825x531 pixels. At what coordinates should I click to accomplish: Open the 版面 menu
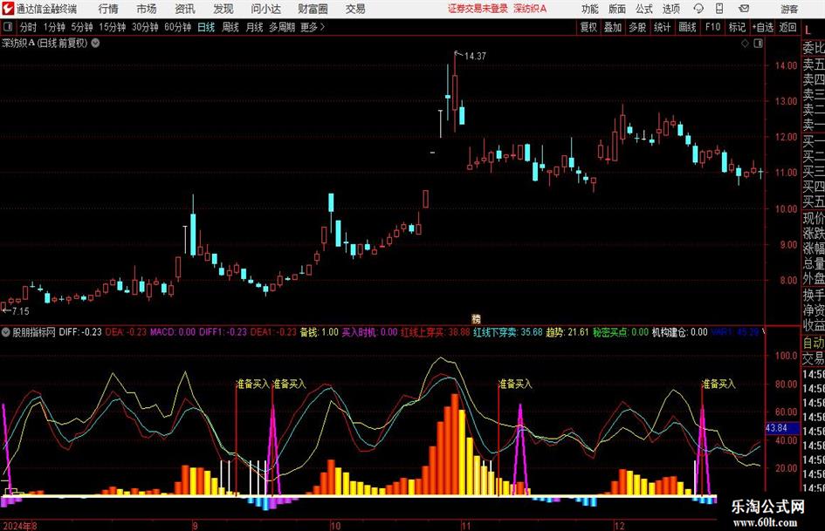(616, 9)
